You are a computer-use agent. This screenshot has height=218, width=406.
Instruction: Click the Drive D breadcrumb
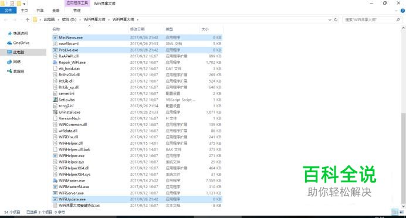click(x=69, y=20)
